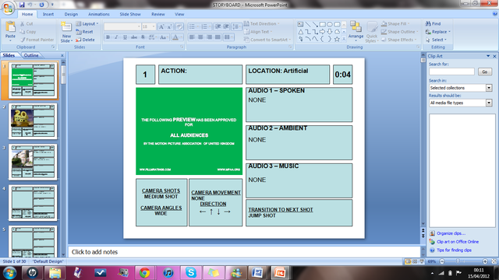Toggle strikethrough formatting
This screenshot has height=280, width=499.
134,37
